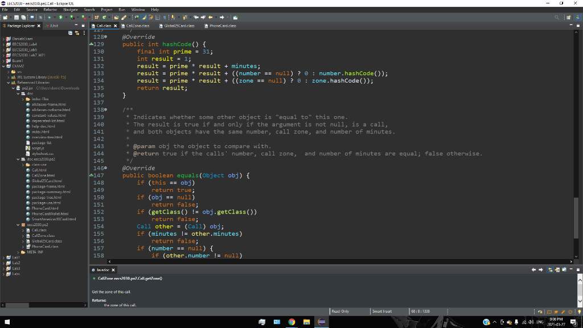Screen dimensions: 583x328
Task: Open File Explorer from the taskbar
Action: [306, 322]
